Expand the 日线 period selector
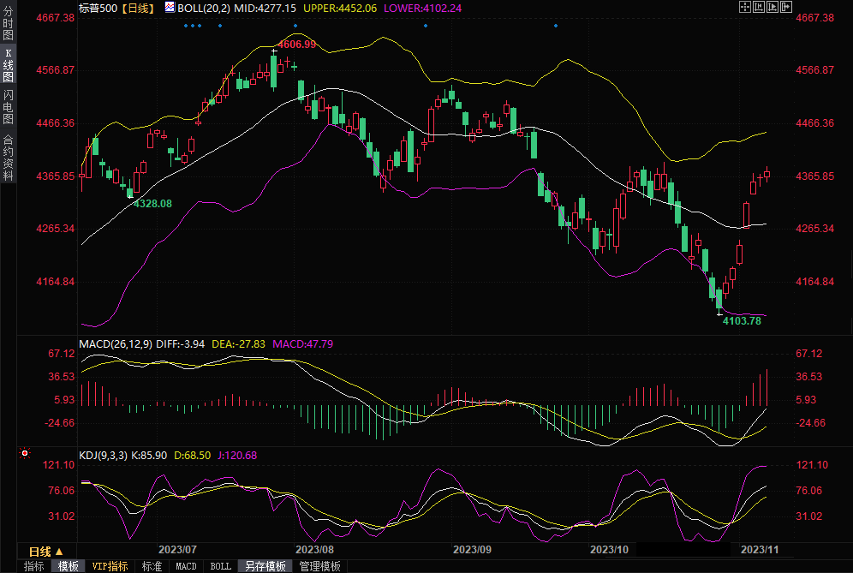The width and height of the screenshot is (853, 573). click(x=45, y=551)
